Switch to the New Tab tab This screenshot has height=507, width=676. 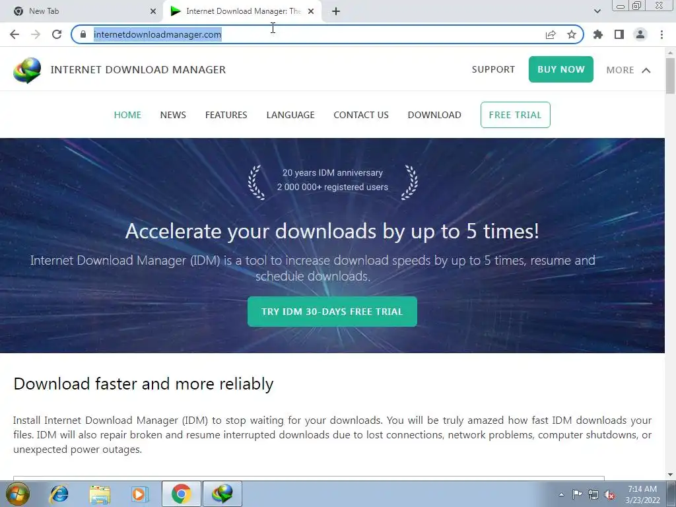(81, 11)
